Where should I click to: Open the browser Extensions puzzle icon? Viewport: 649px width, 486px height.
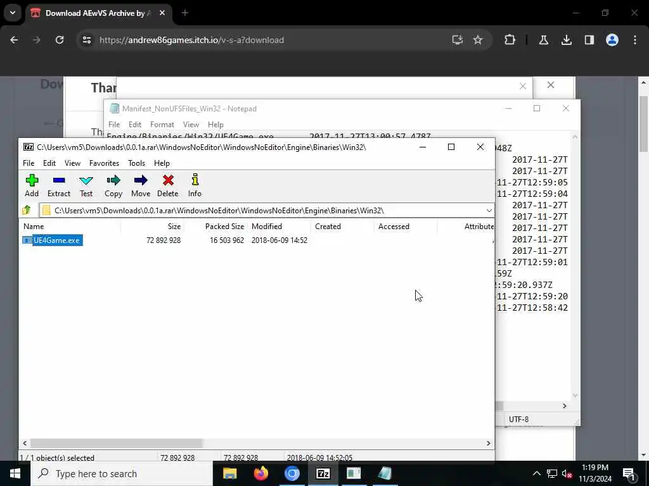pyautogui.click(x=510, y=40)
